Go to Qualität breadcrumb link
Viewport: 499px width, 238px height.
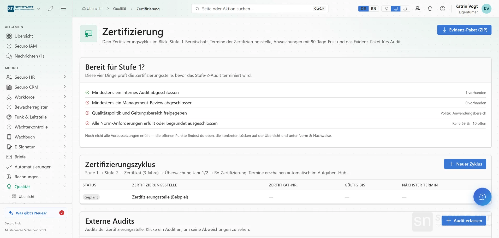120,9
